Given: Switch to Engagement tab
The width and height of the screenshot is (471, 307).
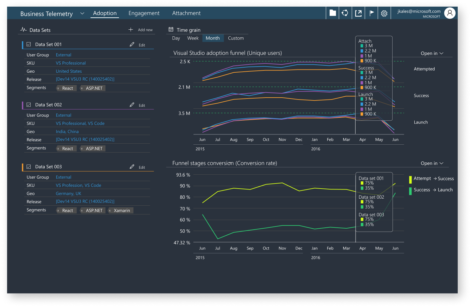Looking at the screenshot, I should 144,13.
